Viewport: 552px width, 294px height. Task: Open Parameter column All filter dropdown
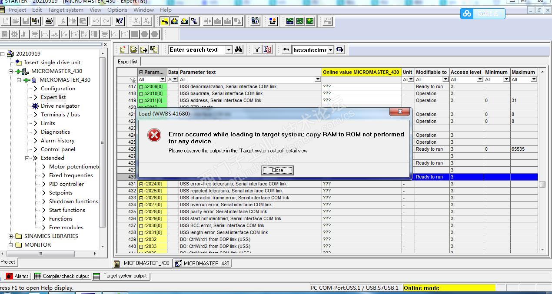tap(163, 79)
